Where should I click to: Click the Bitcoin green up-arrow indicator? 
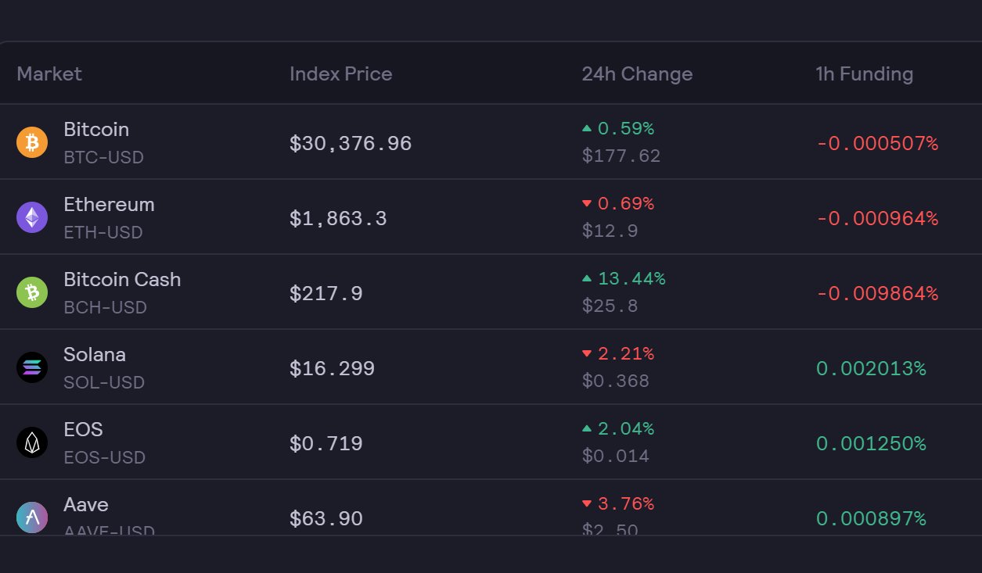tap(587, 128)
